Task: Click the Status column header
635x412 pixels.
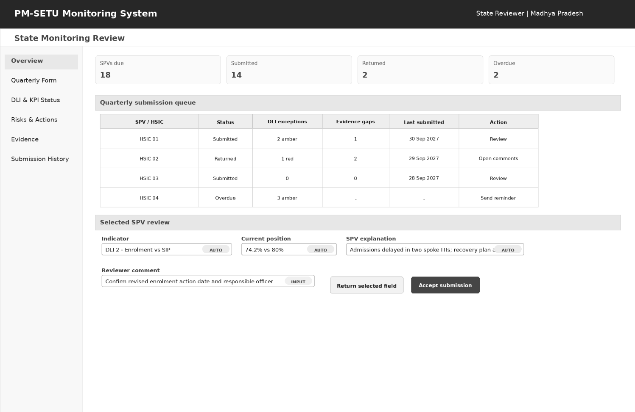Action: [225, 122]
